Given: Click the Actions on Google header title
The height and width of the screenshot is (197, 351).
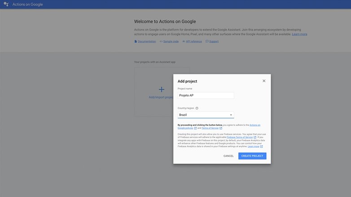Looking at the screenshot, I should tap(27, 4).
